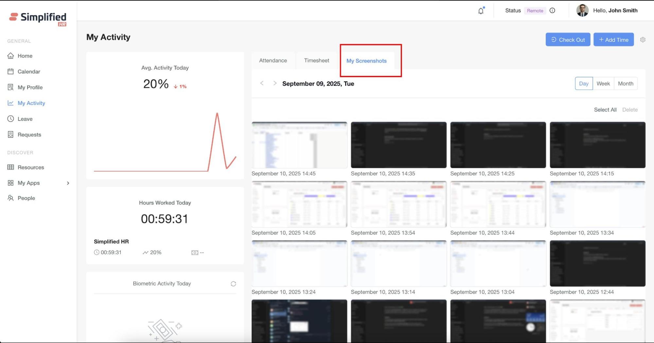Go to next date with right arrow
Screen dimensions: 654x343
275,83
